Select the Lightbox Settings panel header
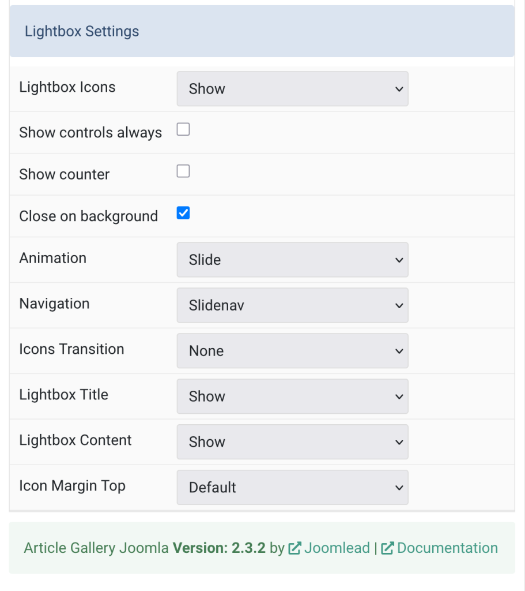Image resolution: width=525 pixels, height=591 pixels. (x=81, y=31)
